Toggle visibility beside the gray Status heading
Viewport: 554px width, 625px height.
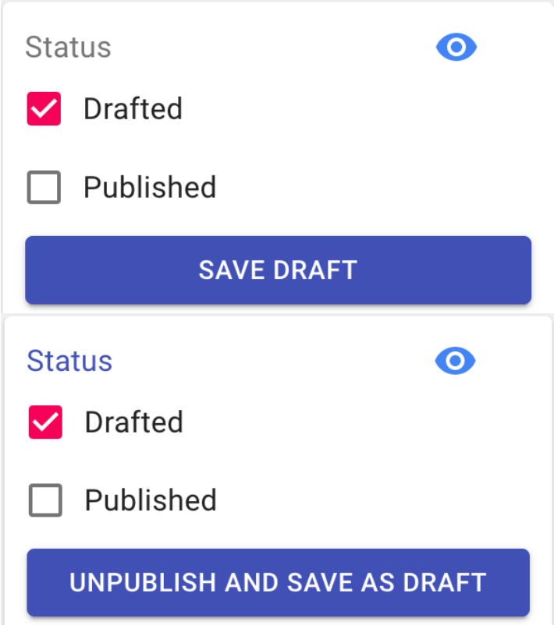(456, 48)
